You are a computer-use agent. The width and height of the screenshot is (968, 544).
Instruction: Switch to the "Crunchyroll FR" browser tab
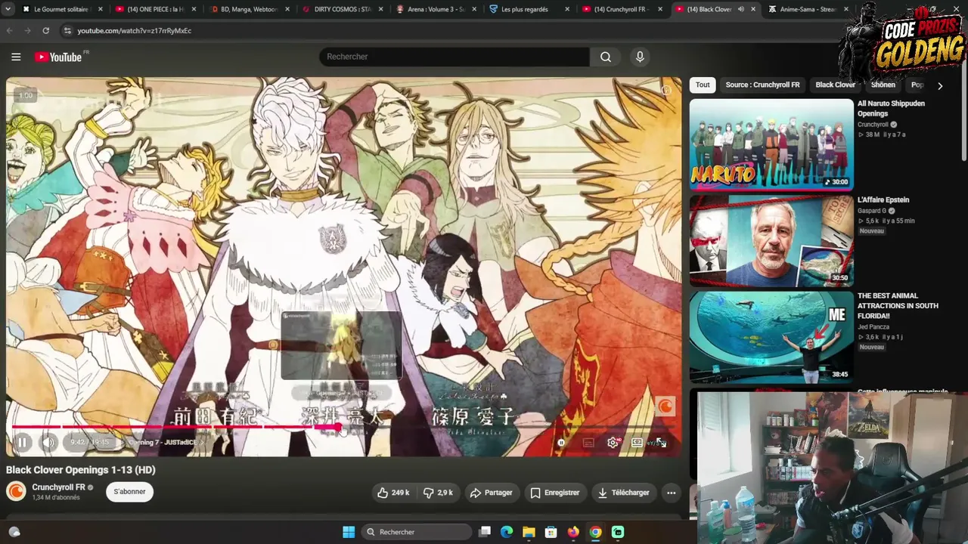click(x=623, y=9)
